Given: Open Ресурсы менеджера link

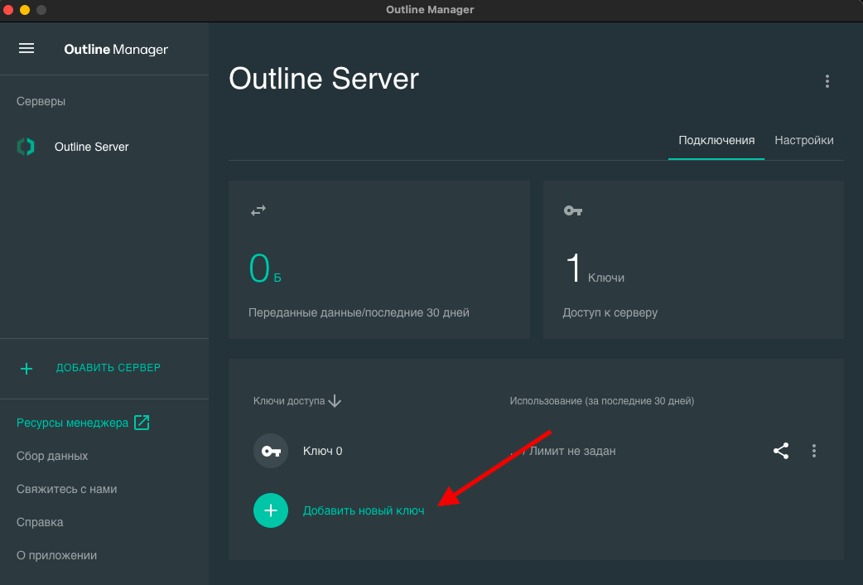Looking at the screenshot, I should pos(72,423).
